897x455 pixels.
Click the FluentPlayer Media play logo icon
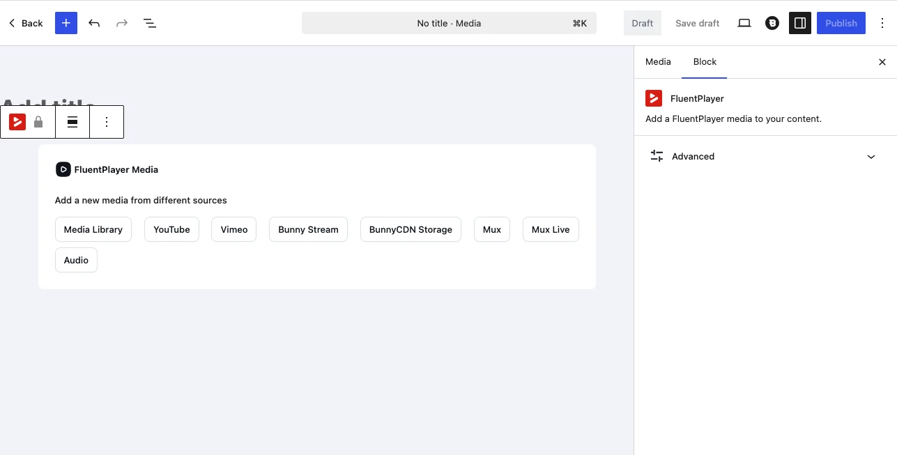63,169
